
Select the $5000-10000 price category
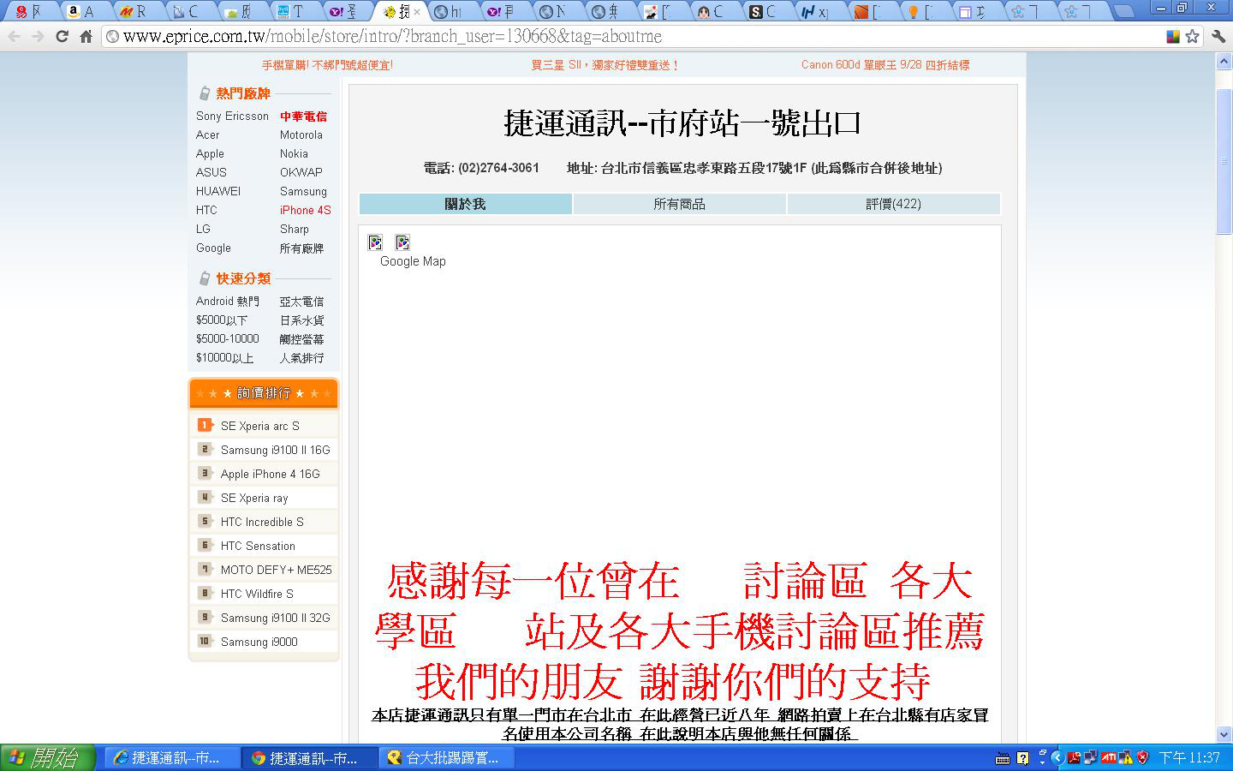227,338
